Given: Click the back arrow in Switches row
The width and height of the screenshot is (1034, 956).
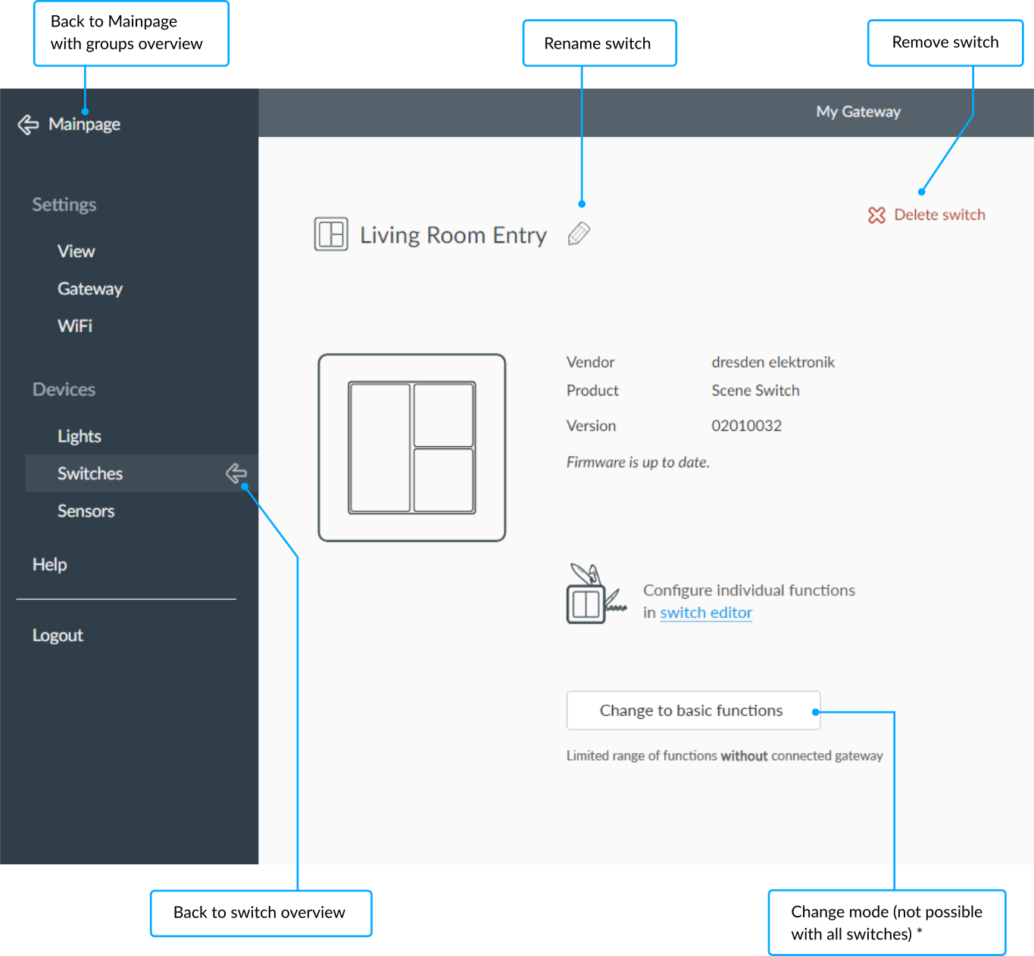Looking at the screenshot, I should tap(236, 473).
